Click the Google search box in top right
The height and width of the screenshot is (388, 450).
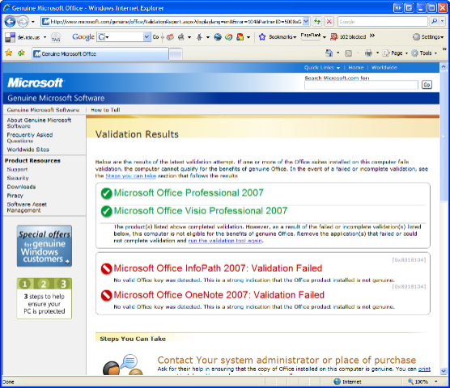[383, 22]
